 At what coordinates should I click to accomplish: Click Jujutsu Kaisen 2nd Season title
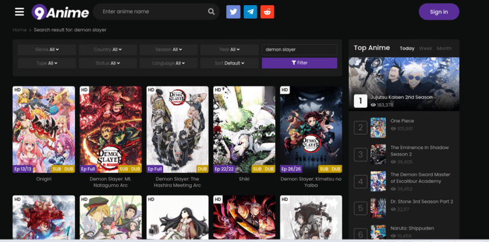(x=402, y=98)
